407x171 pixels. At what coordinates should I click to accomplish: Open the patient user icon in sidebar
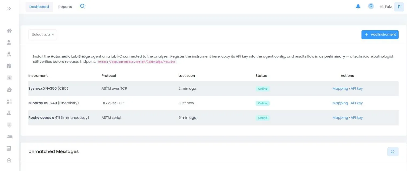click(9, 42)
